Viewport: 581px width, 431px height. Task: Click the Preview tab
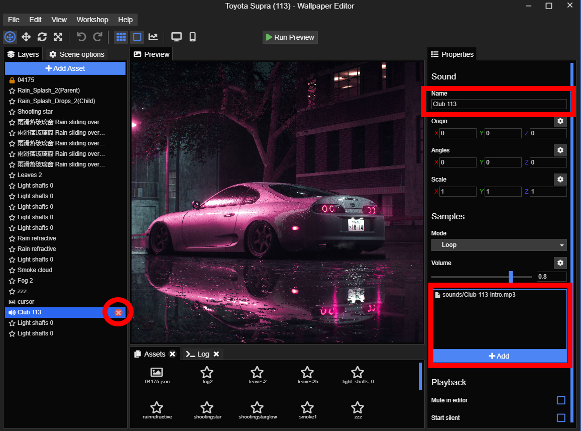pyautogui.click(x=152, y=54)
